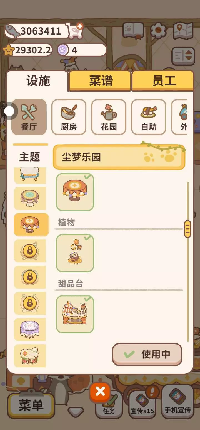The image size is (200, 430).
Task: Select the 花园 garden category icon
Action: click(x=109, y=117)
